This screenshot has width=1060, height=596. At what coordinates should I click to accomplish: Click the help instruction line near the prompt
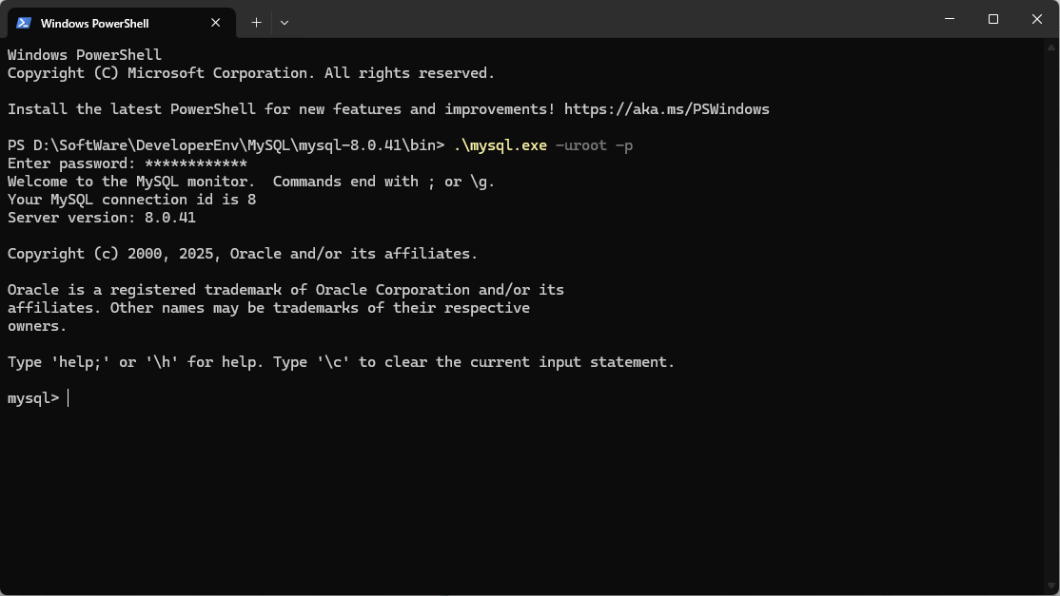pos(340,361)
